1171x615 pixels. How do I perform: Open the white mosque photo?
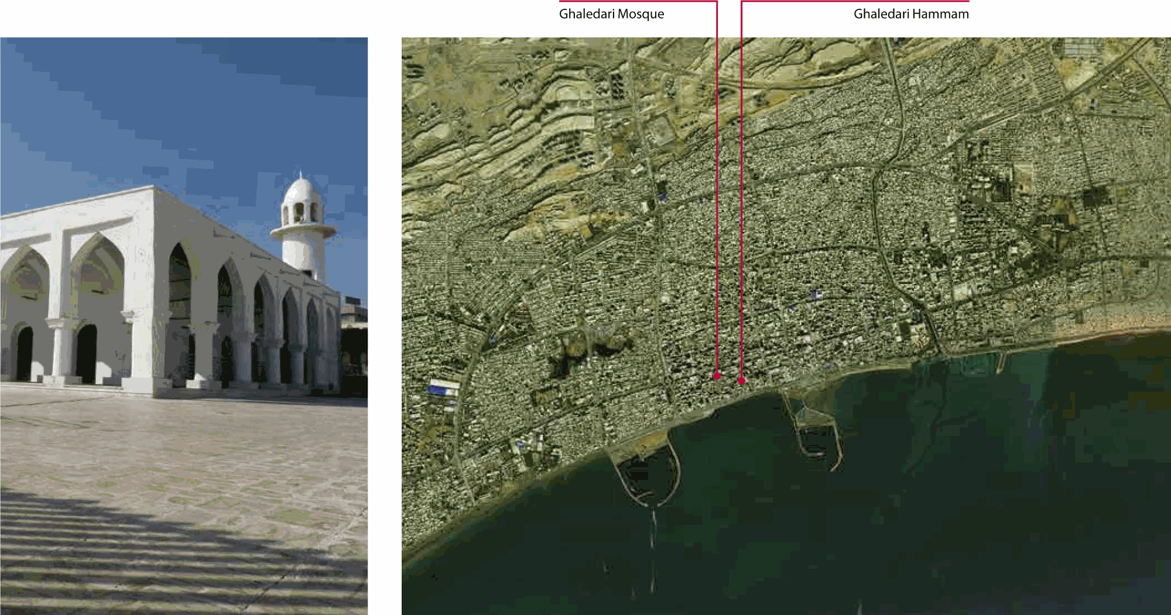click(184, 326)
